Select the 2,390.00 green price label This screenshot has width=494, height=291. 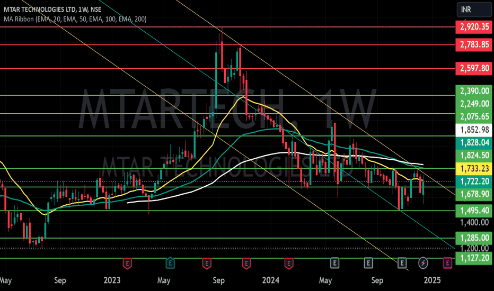(474, 91)
